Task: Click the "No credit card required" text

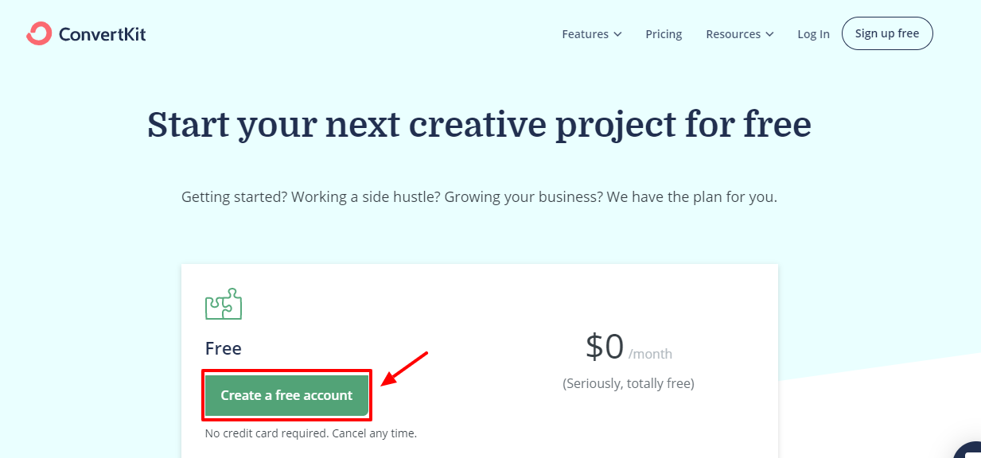Action: pyautogui.click(x=311, y=433)
